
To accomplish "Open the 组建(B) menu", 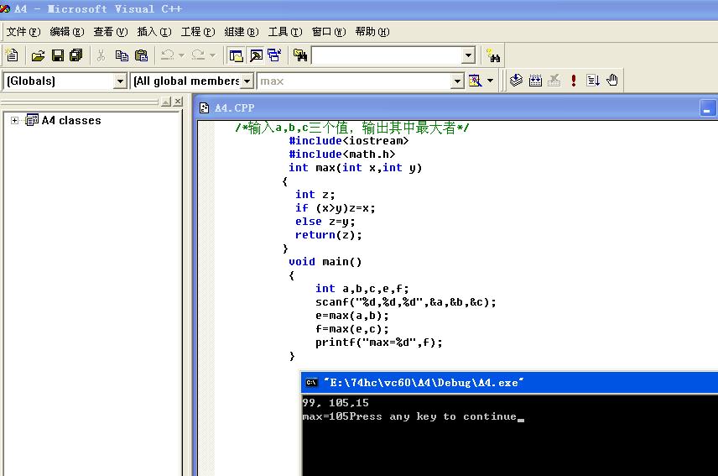I will click(242, 32).
